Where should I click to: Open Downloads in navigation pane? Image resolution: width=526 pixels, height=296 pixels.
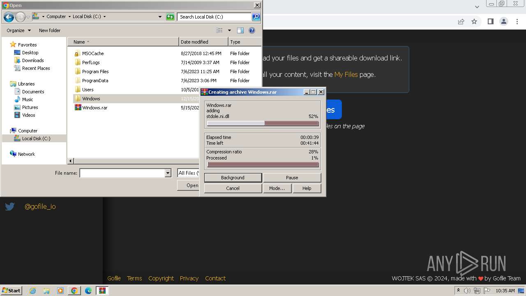(x=33, y=60)
